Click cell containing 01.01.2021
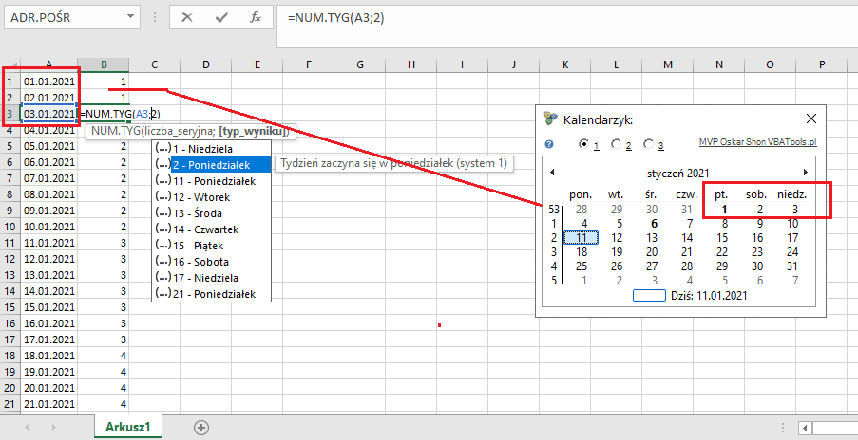The height and width of the screenshot is (440, 858). pyautogui.click(x=48, y=82)
